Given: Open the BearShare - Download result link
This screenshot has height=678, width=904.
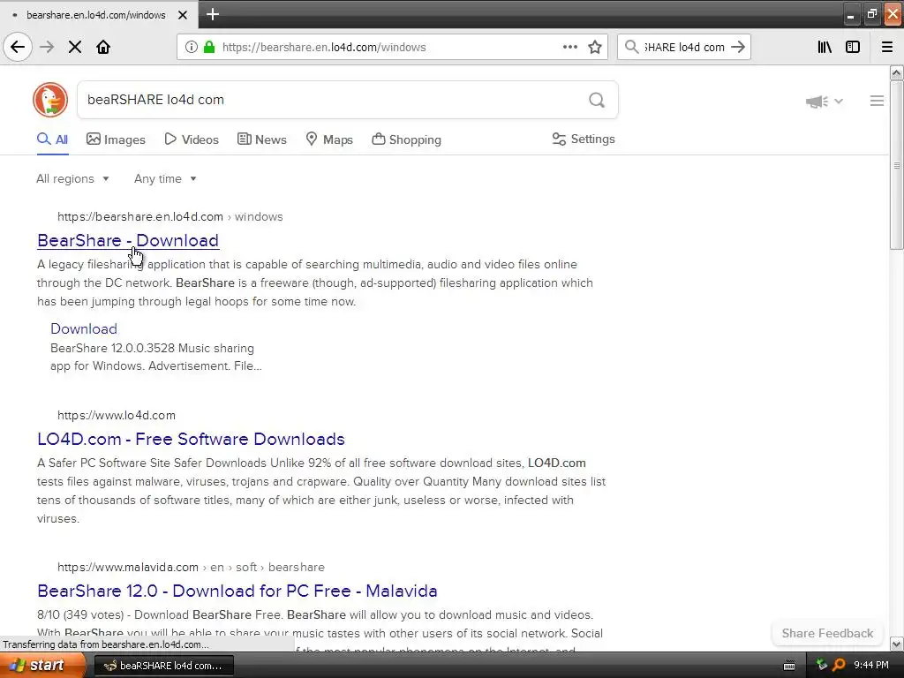Looking at the screenshot, I should [x=128, y=240].
